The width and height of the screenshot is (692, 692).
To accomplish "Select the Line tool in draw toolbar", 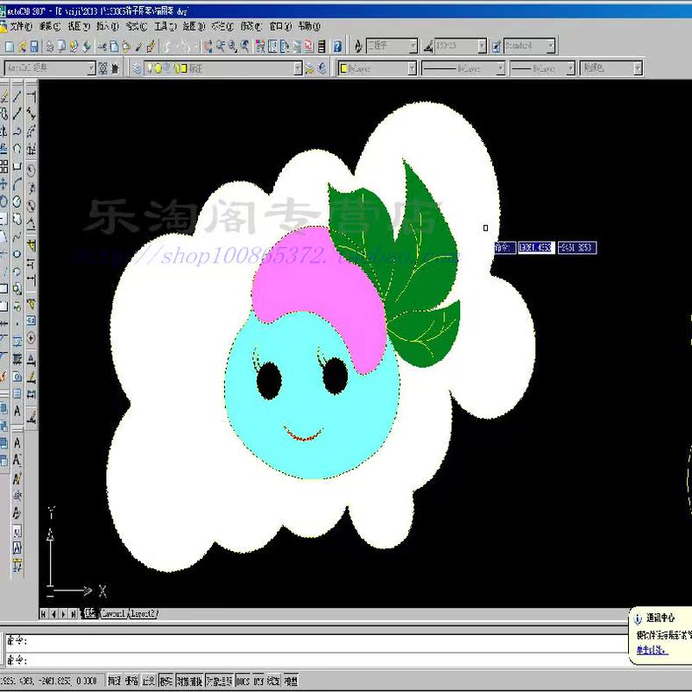I will (x=18, y=95).
